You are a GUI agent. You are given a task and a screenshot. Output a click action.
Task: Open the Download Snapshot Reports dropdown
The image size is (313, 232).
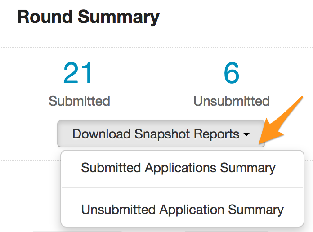pyautogui.click(x=161, y=134)
